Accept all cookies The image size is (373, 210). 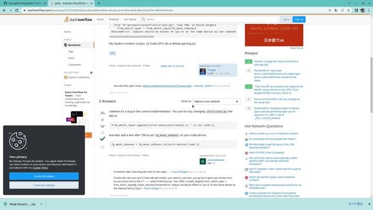[x=44, y=176]
